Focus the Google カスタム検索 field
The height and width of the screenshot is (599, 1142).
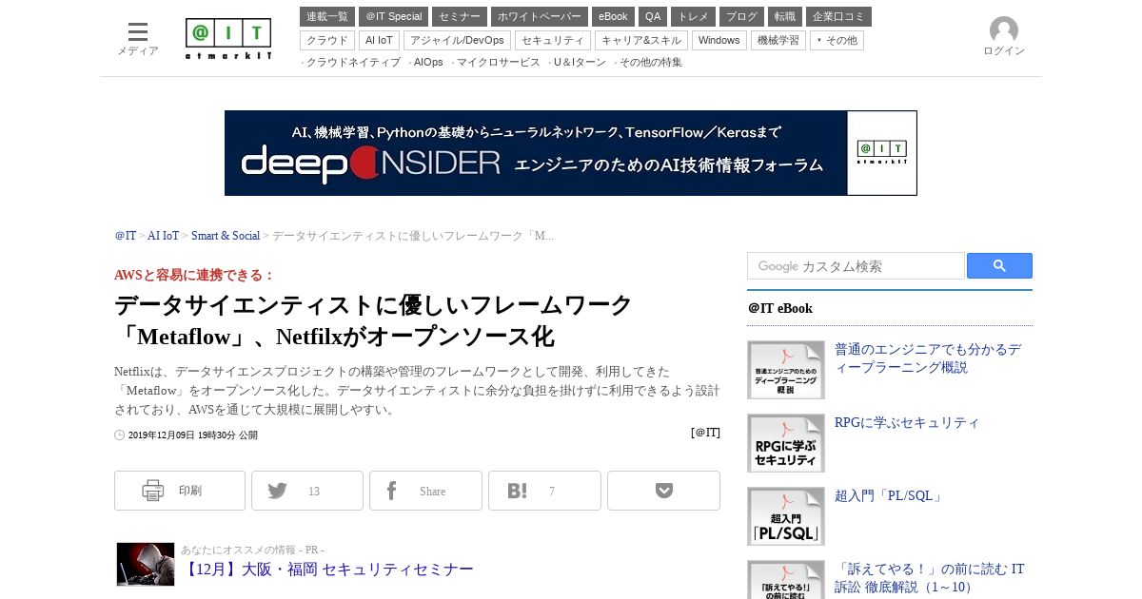pos(856,266)
